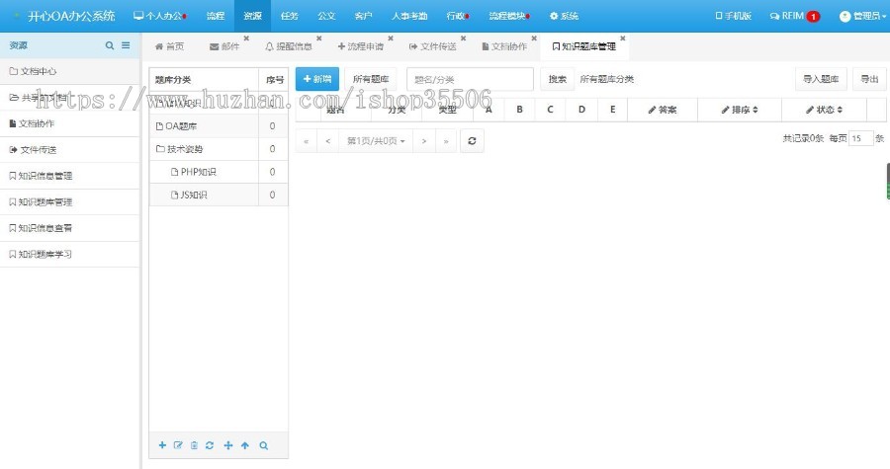Close the 邮件 tab
The image size is (890, 469).
246,39
